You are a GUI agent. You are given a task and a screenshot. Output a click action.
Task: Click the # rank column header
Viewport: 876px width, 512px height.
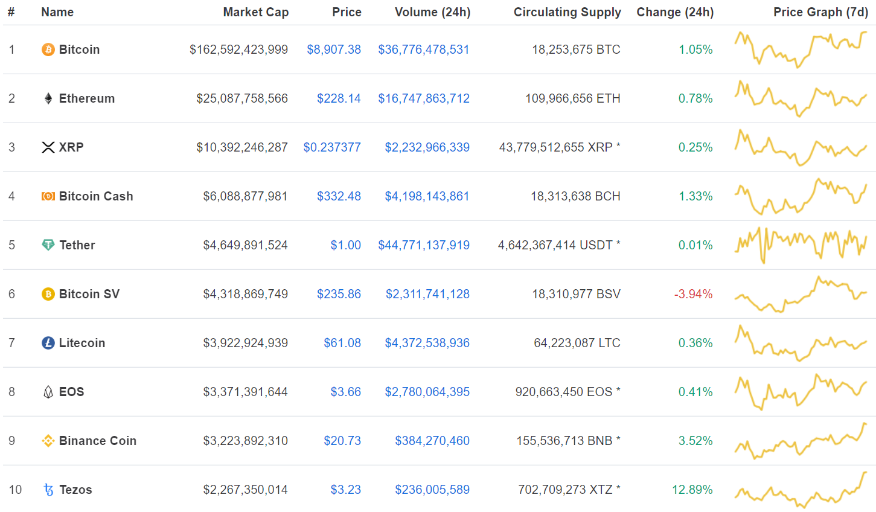(11, 12)
